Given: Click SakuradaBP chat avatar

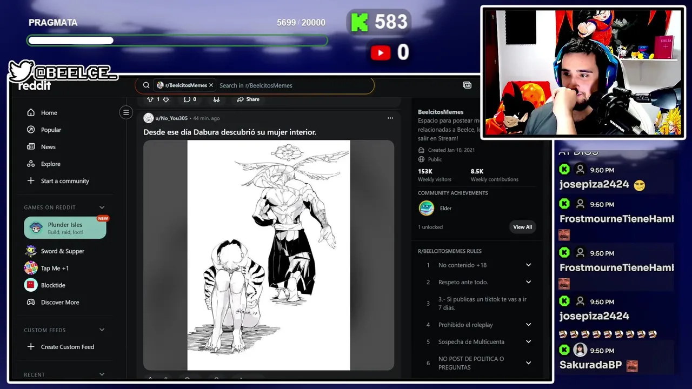Looking at the screenshot, I should 580,350.
